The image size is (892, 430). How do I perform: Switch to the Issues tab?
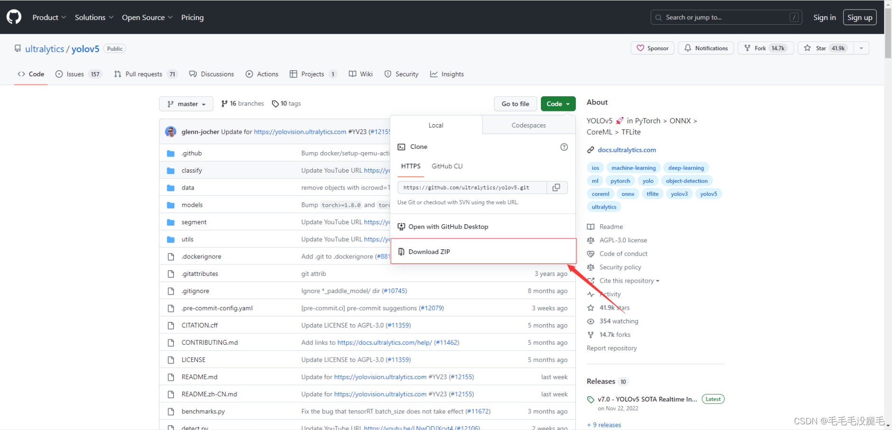[x=79, y=74]
